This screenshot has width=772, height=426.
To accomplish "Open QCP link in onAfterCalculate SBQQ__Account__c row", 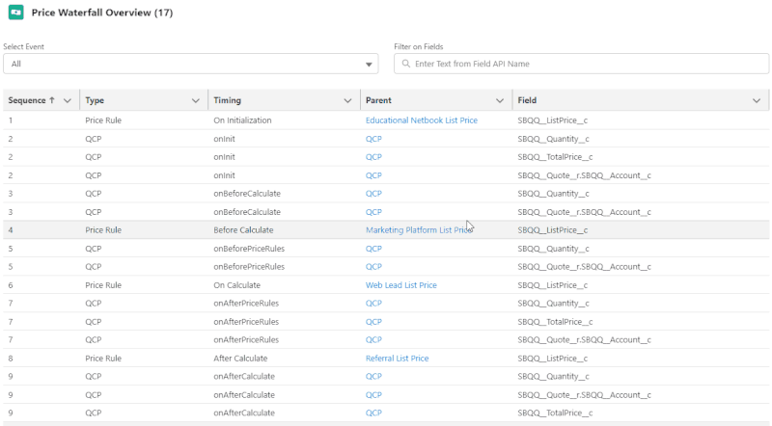I will point(373,394).
